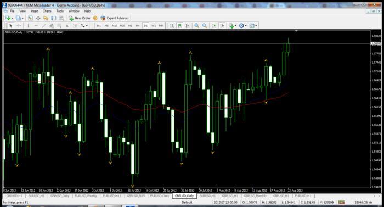Switch to the GBPUSD,Monthly chart tab
Screen dimensions: 384x207
click(x=256, y=196)
